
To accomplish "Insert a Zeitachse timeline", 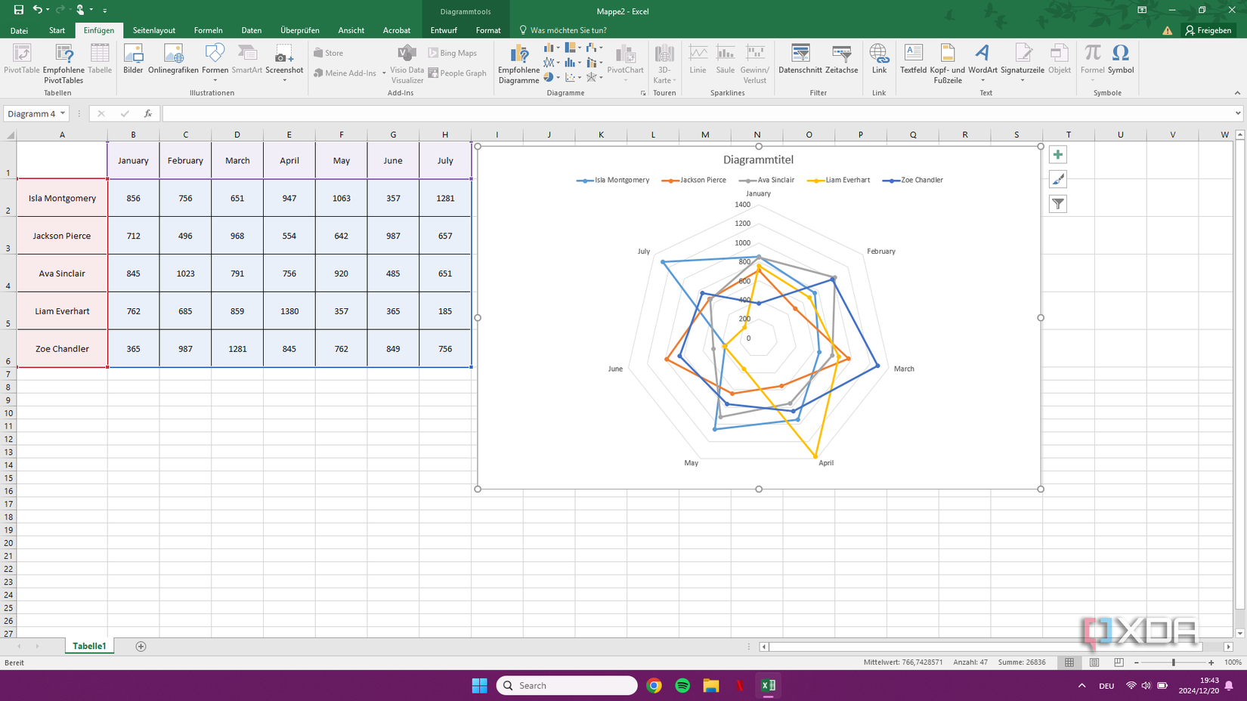I will pyautogui.click(x=841, y=63).
